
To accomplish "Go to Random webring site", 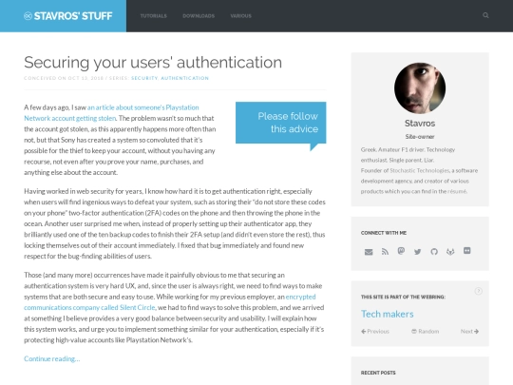I will coord(425,332).
